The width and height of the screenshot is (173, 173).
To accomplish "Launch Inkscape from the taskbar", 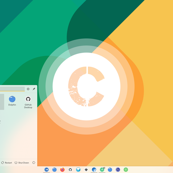I will [x=86, y=170].
